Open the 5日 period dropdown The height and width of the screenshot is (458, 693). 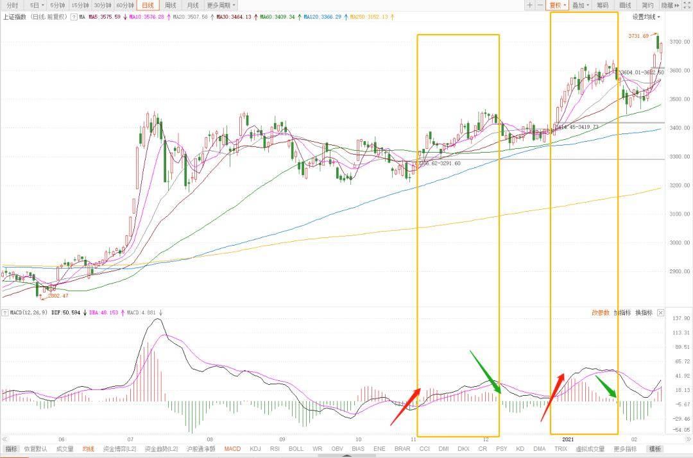click(x=37, y=5)
